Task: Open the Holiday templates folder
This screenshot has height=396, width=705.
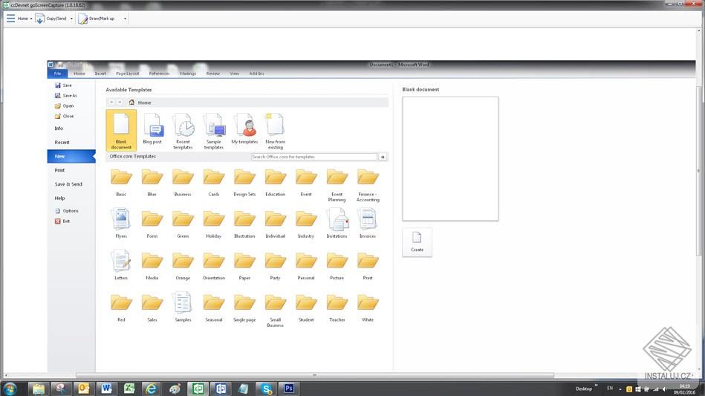Action: (x=213, y=224)
